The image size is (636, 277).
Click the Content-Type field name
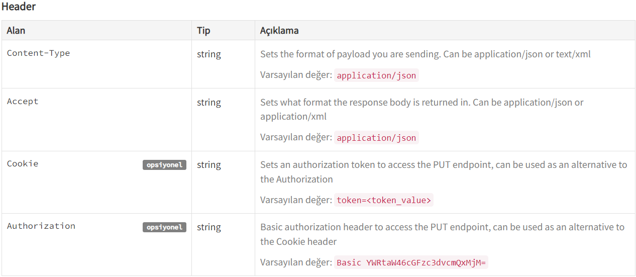38,53
